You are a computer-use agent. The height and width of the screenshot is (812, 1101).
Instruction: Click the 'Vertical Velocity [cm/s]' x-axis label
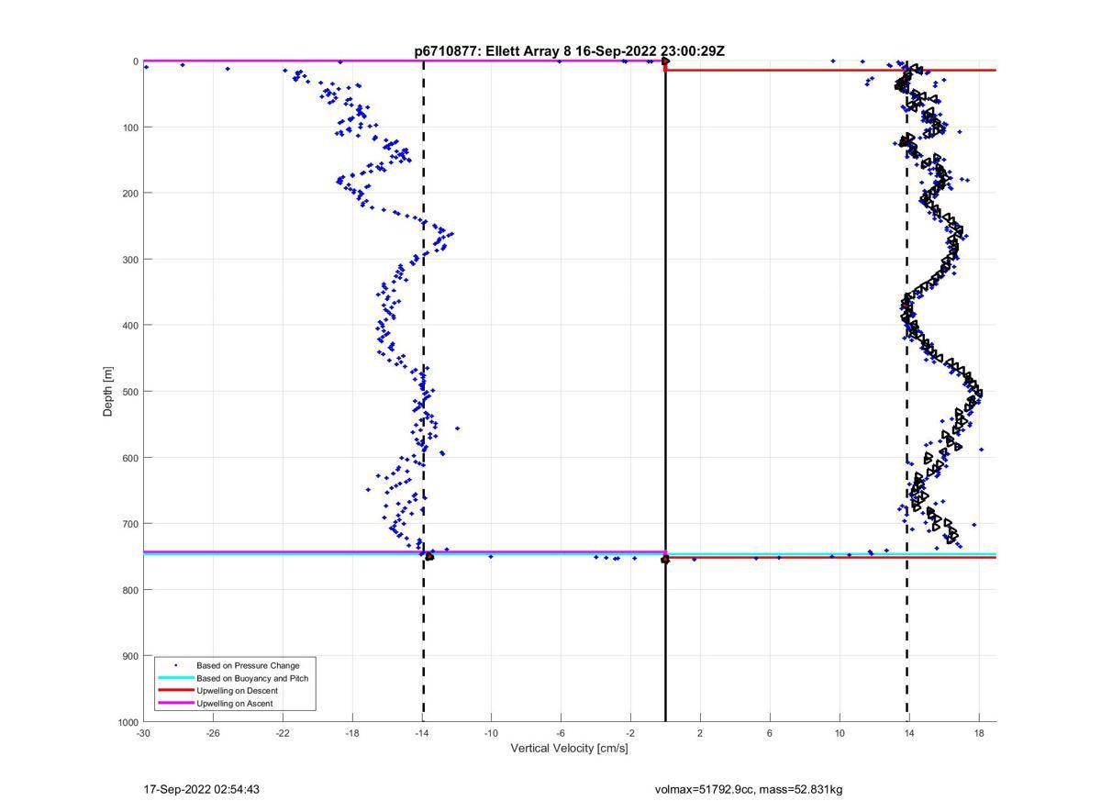tap(570, 749)
